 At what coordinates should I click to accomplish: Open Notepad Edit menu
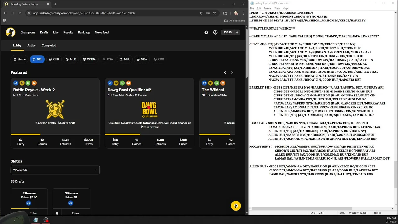tap(259, 8)
